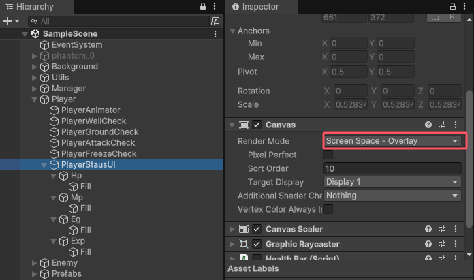The width and height of the screenshot is (474, 280).
Task: Collapse the PlayerStausUI object
Action: click(x=44, y=165)
